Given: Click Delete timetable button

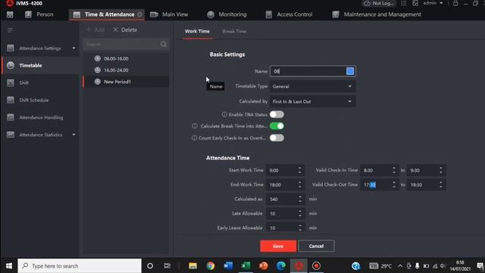Looking at the screenshot, I should click(x=125, y=30).
